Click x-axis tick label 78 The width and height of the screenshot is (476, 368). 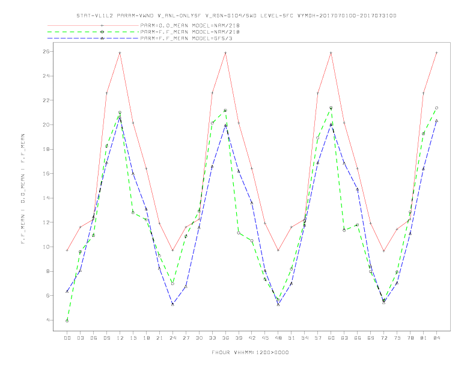[410, 338]
